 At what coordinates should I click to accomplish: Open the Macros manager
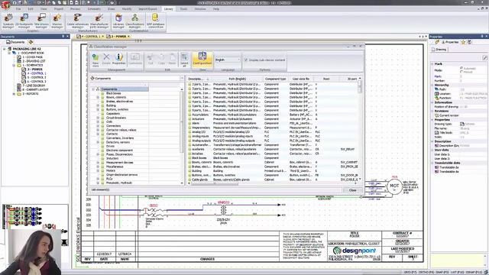coord(57,21)
